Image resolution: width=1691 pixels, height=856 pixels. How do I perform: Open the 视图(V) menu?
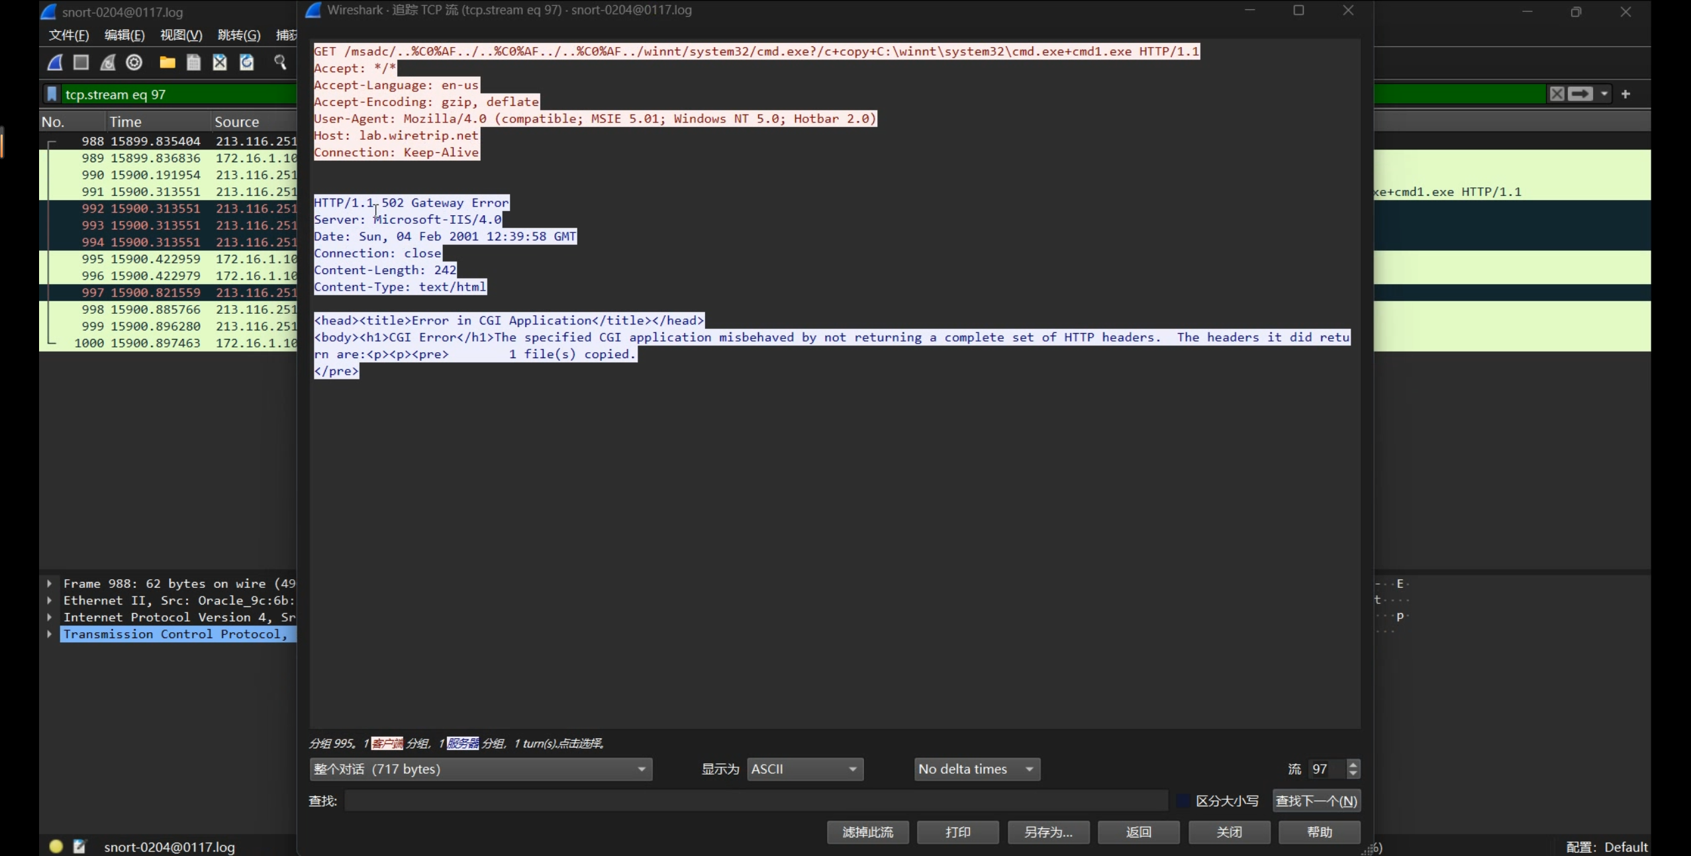point(181,35)
